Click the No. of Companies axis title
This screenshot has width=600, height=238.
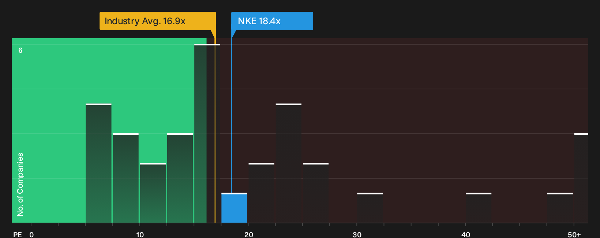20,185
